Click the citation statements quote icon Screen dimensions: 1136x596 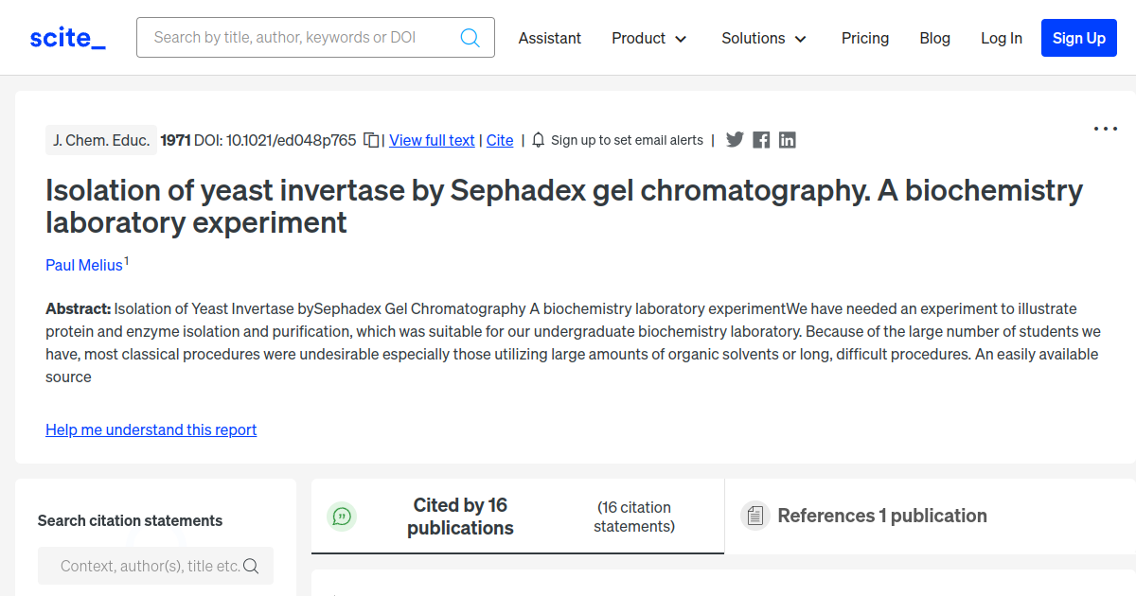tap(342, 516)
